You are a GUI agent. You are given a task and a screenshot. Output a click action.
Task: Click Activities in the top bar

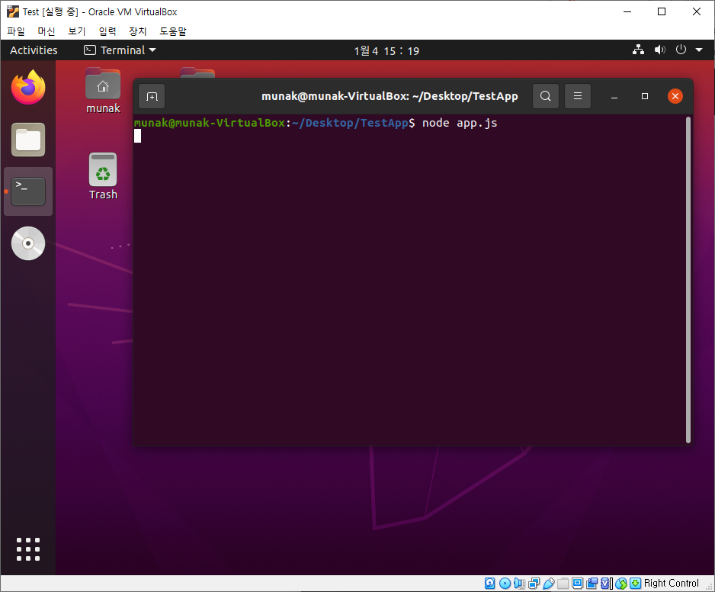point(34,50)
